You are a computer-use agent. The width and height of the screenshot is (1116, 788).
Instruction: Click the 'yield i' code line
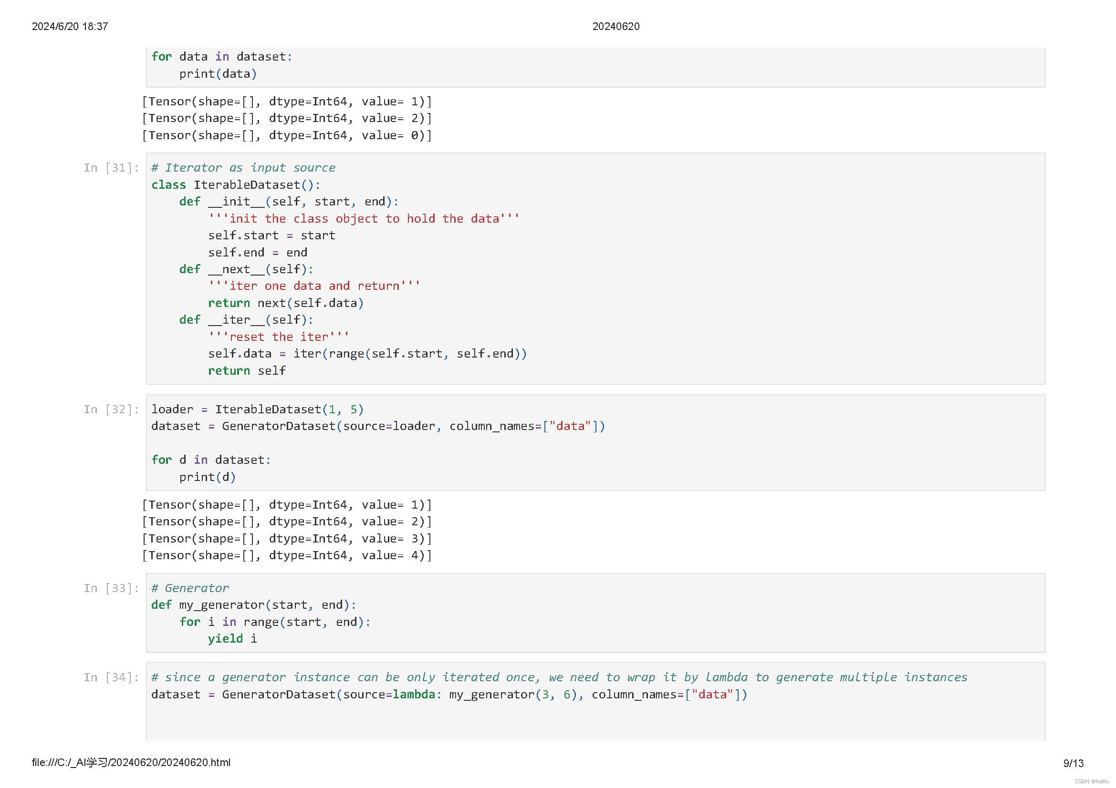(x=232, y=638)
